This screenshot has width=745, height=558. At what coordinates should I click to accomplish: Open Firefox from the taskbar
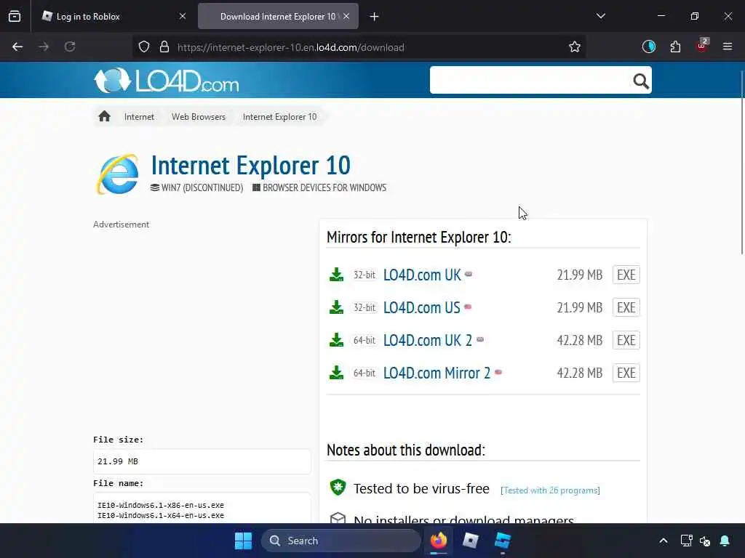(439, 541)
